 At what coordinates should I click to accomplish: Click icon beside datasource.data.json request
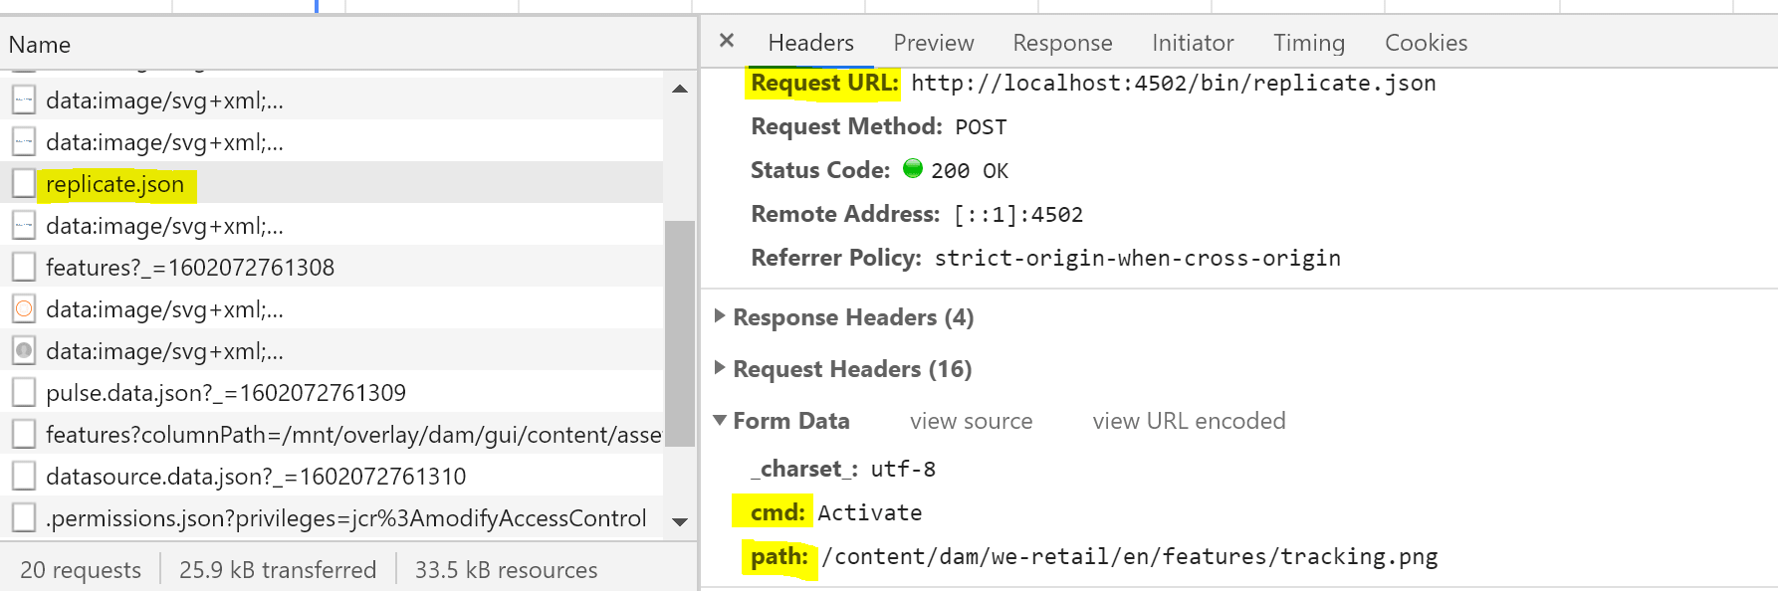(24, 477)
